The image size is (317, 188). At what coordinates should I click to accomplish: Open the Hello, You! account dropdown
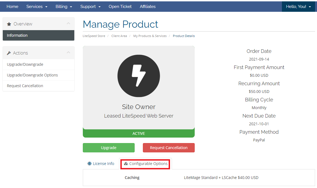click(298, 7)
